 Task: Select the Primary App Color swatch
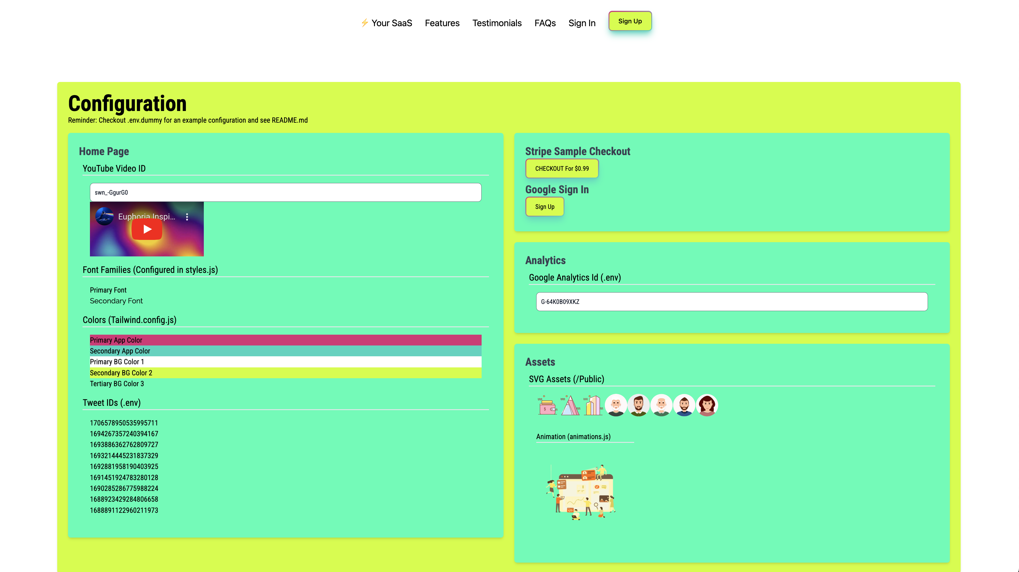[285, 340]
